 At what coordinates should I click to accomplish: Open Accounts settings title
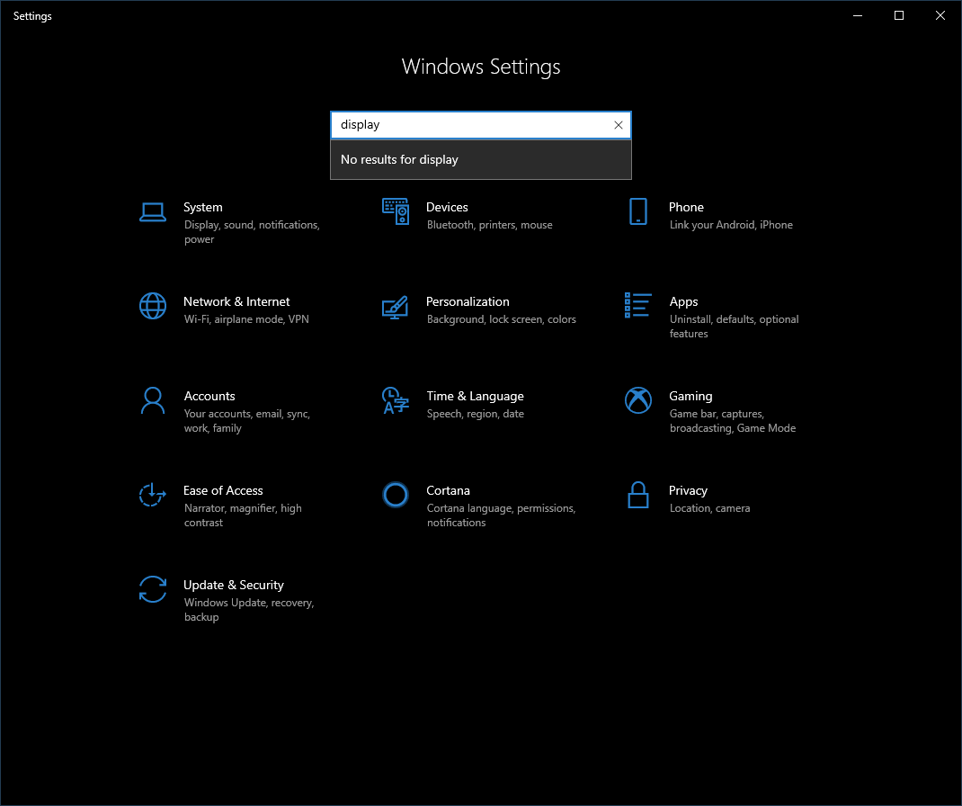click(209, 397)
